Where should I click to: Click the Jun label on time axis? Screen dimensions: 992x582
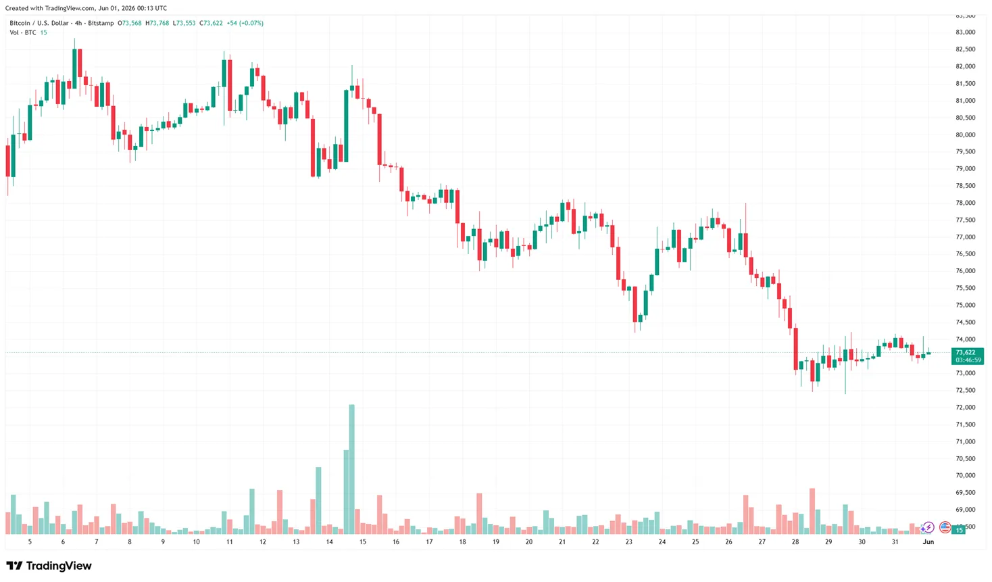928,542
